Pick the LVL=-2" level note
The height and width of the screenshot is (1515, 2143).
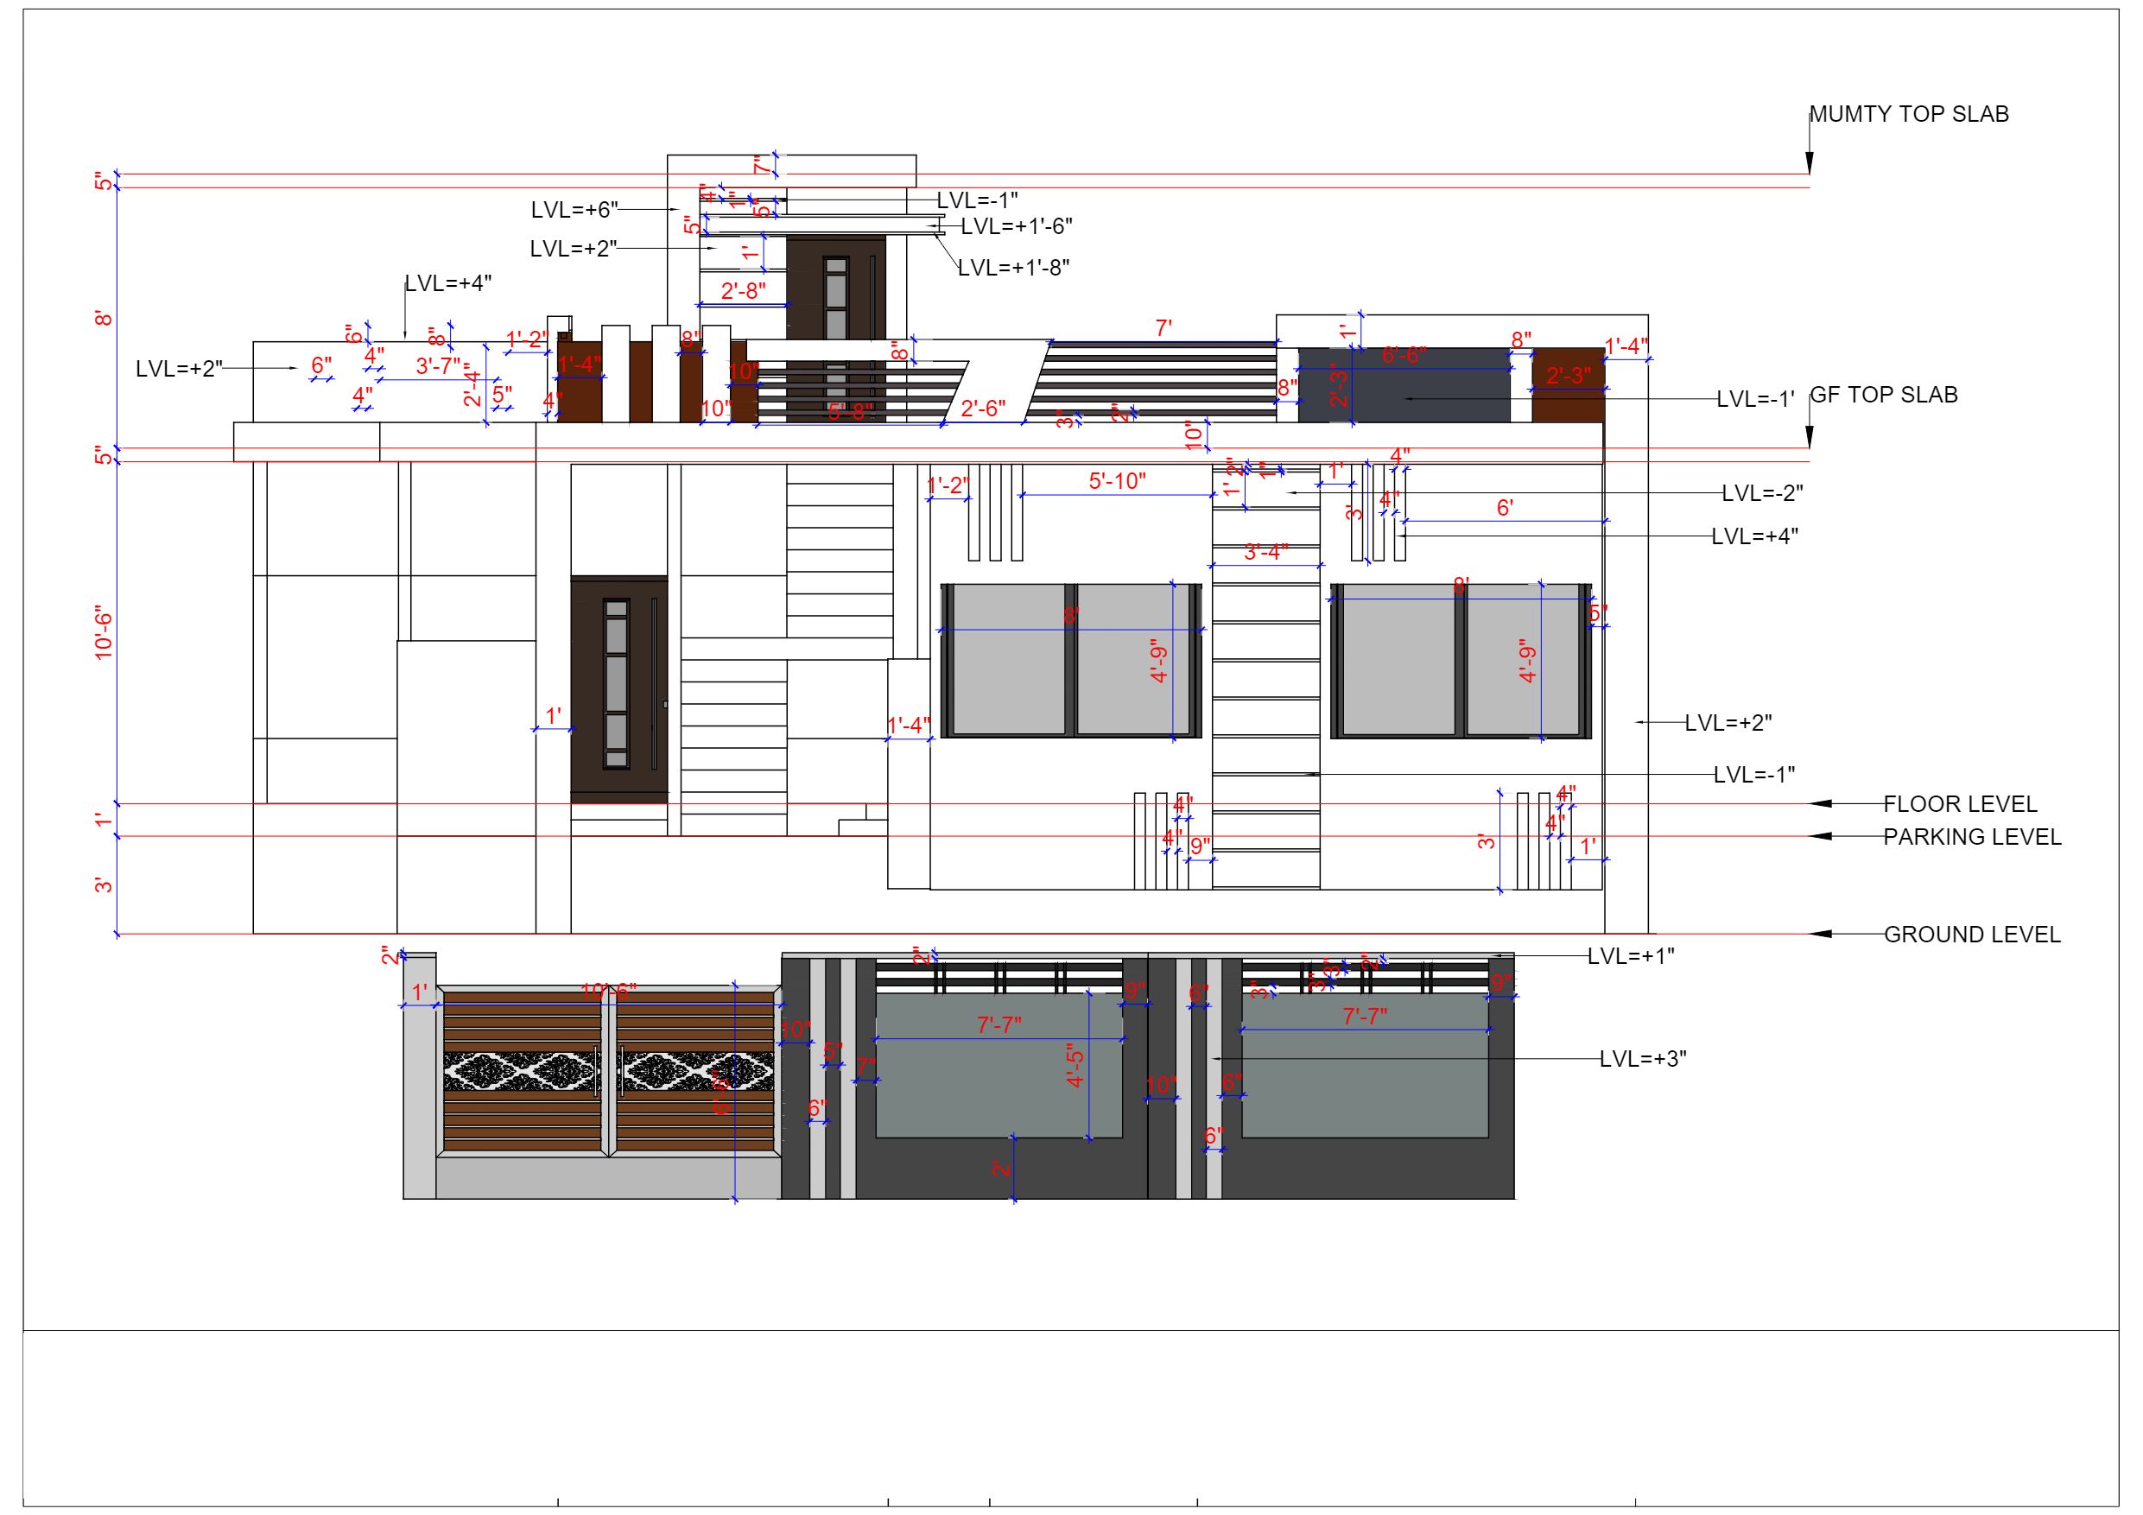click(1762, 493)
